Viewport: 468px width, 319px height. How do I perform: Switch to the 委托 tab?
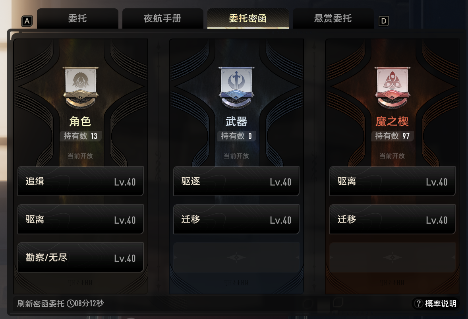pos(77,19)
